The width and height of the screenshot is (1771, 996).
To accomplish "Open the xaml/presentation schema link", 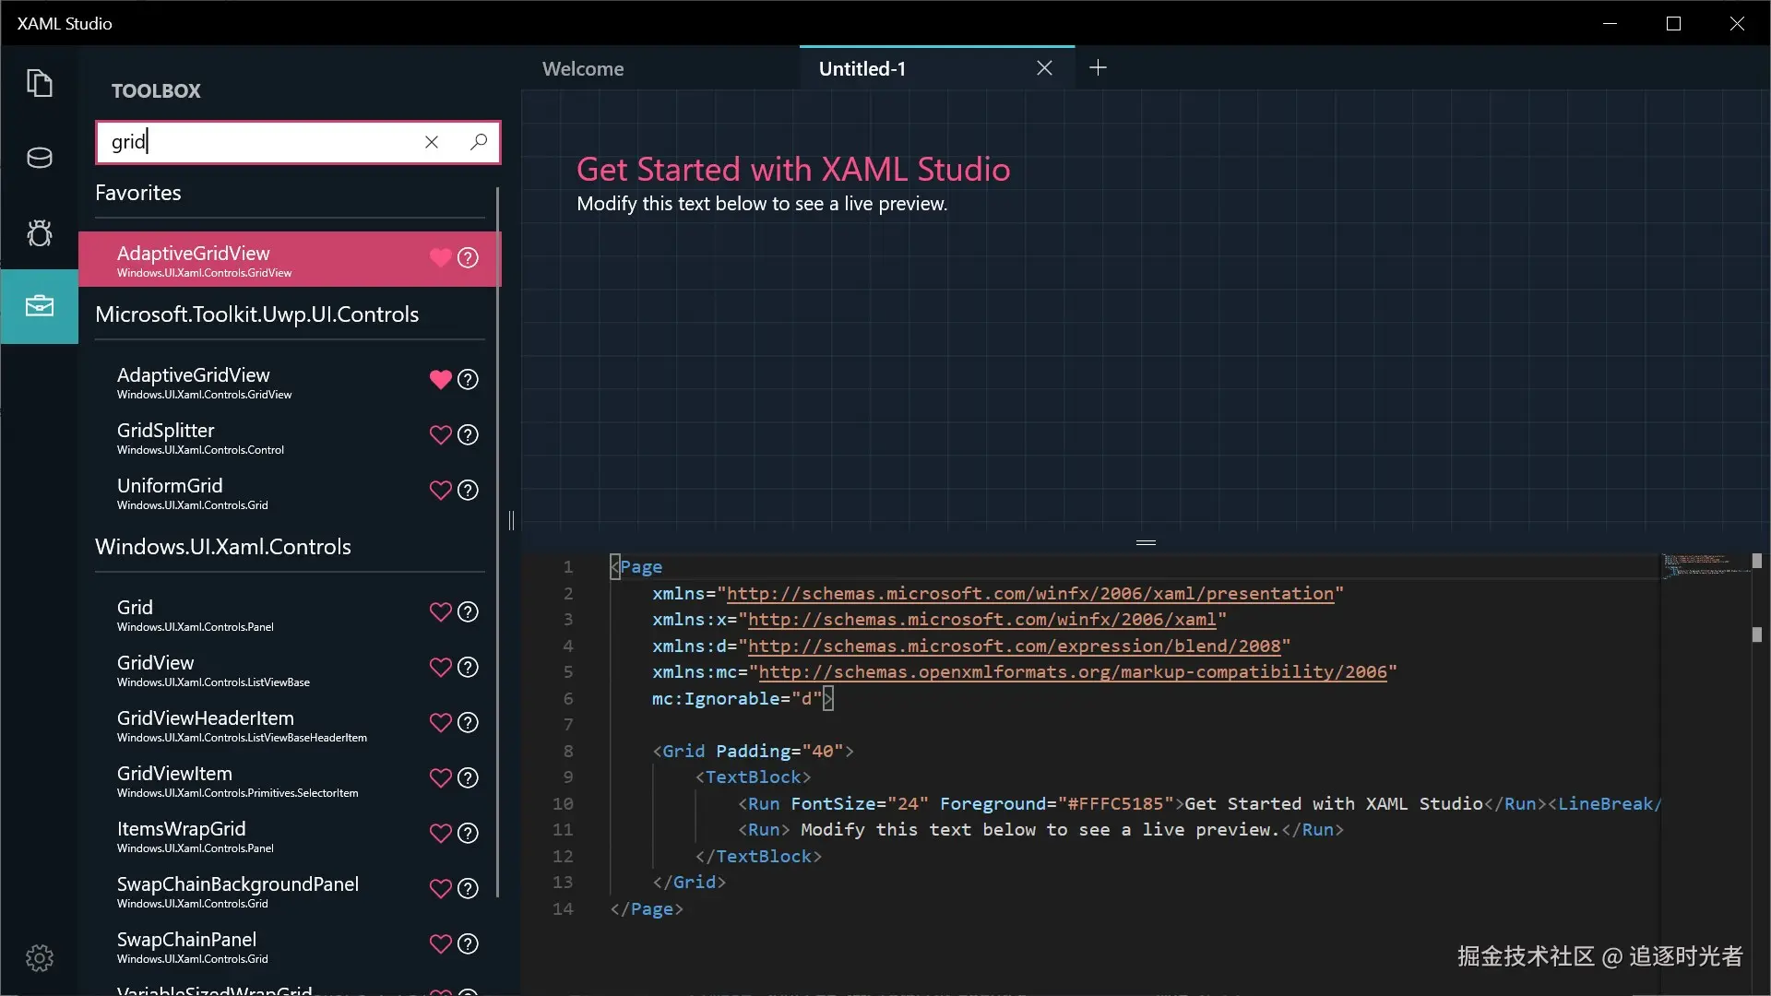I will (x=1029, y=594).
